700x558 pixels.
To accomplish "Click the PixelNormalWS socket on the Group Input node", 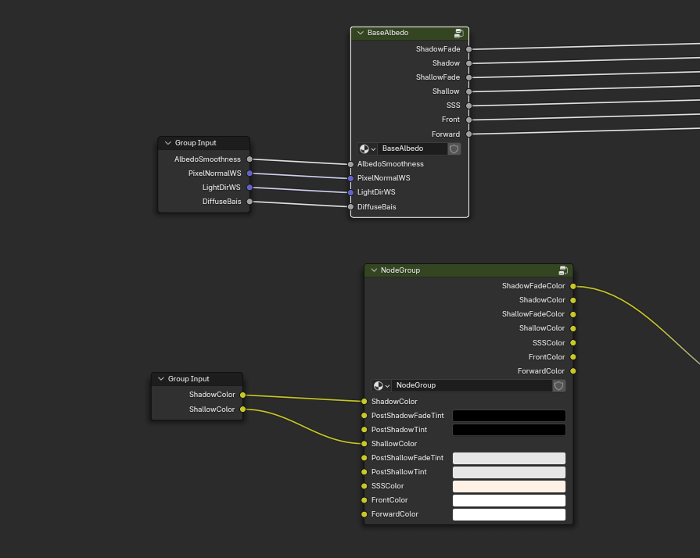I will (249, 173).
